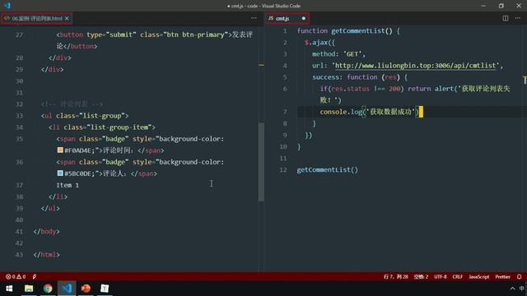Image resolution: width=527 pixels, height=296 pixels.
Task: Switch to the 06 HTML file tab
Action: [x=37, y=18]
